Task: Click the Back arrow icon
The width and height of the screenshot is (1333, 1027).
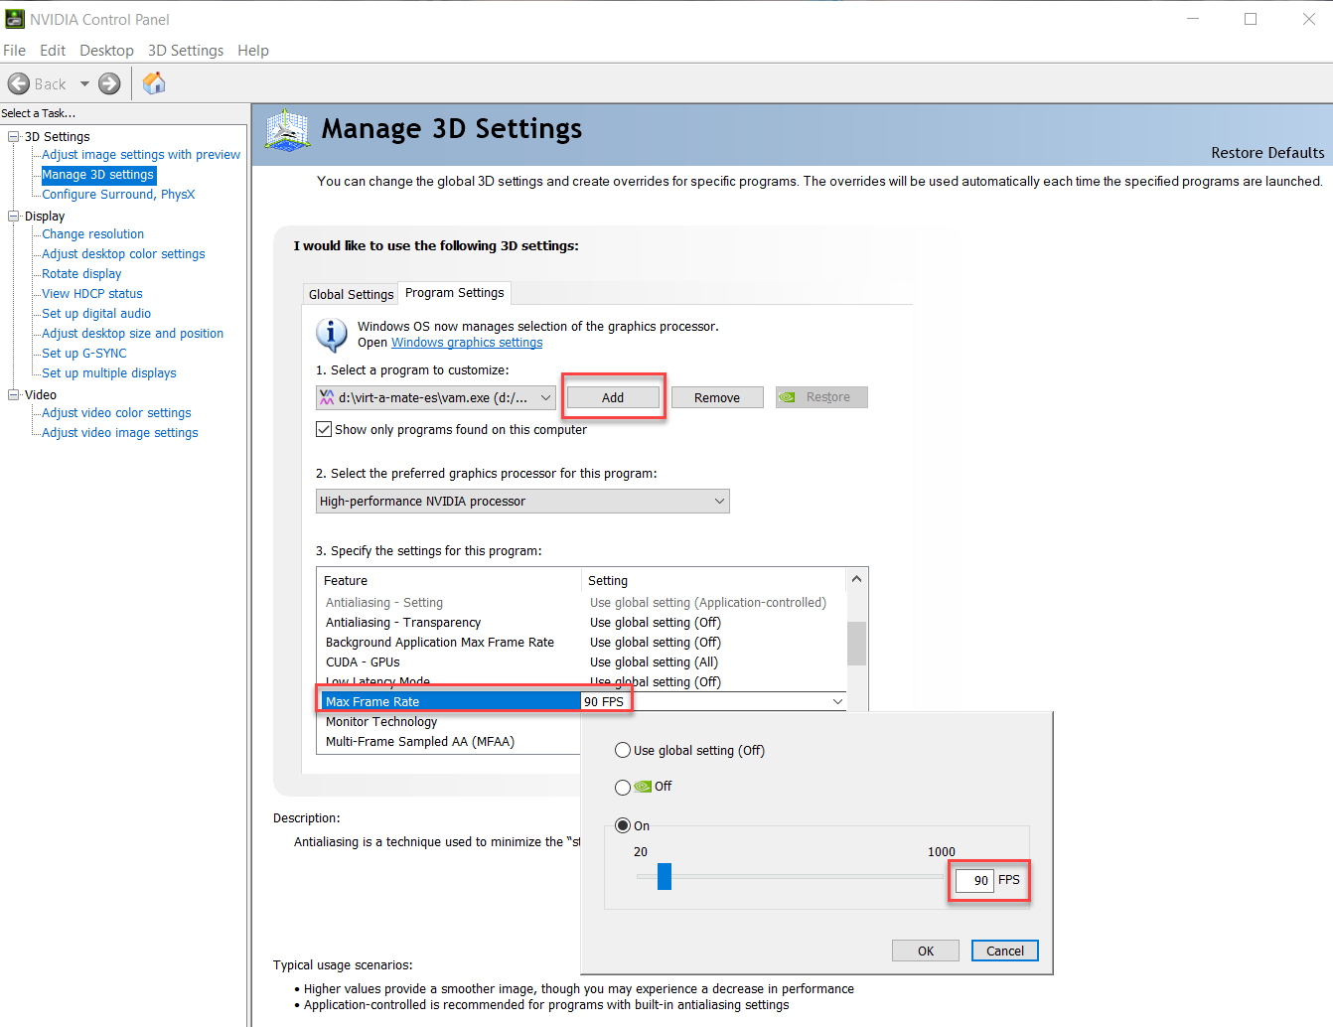Action: (19, 84)
